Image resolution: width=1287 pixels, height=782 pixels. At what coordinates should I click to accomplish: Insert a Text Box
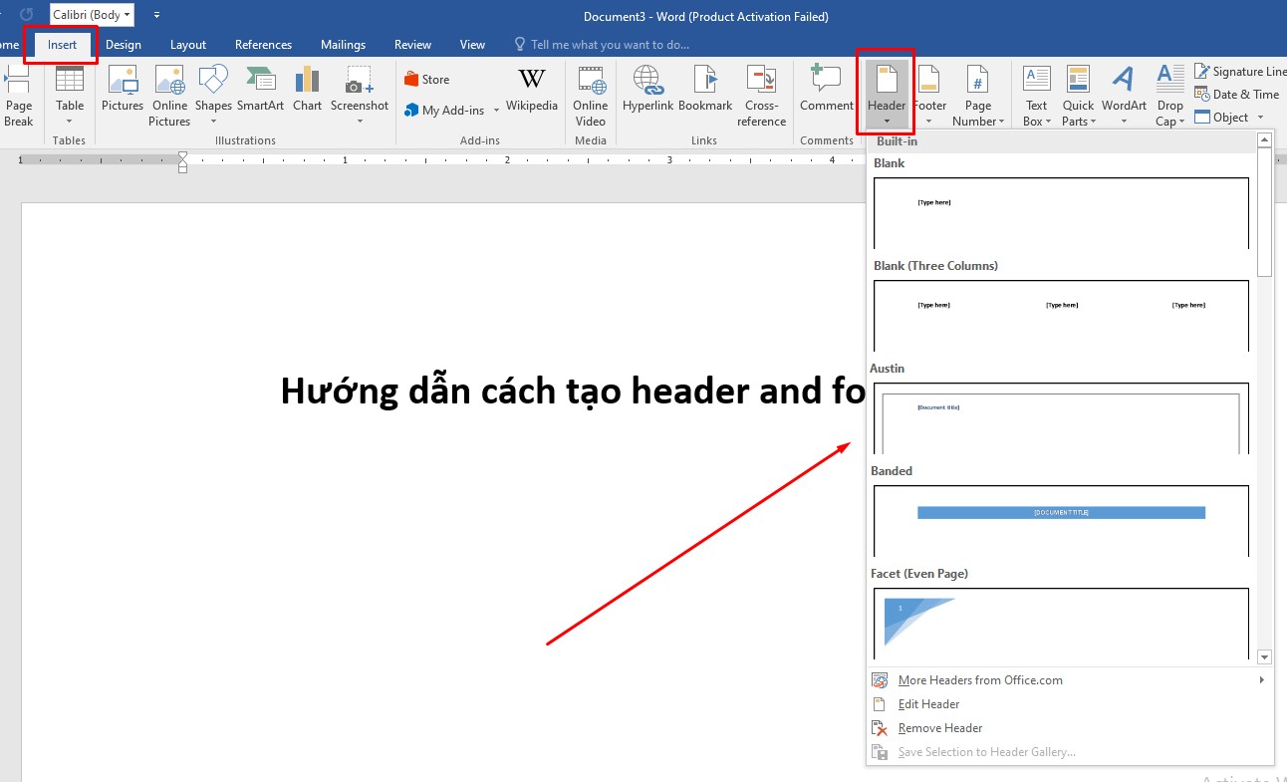(1037, 97)
